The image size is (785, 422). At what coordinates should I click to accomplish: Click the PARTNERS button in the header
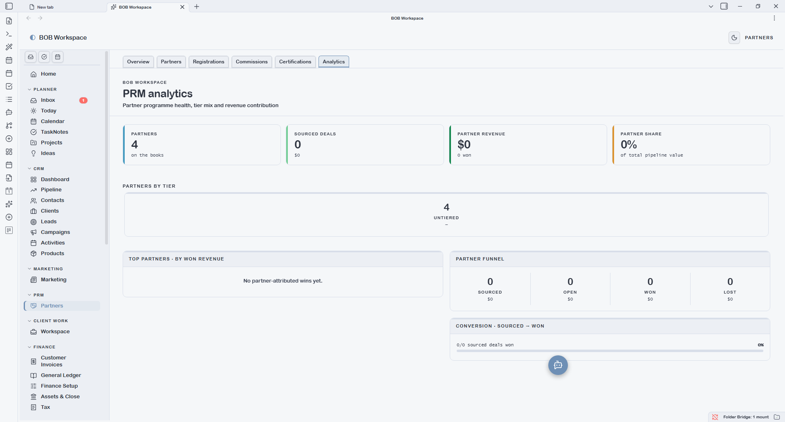759,38
